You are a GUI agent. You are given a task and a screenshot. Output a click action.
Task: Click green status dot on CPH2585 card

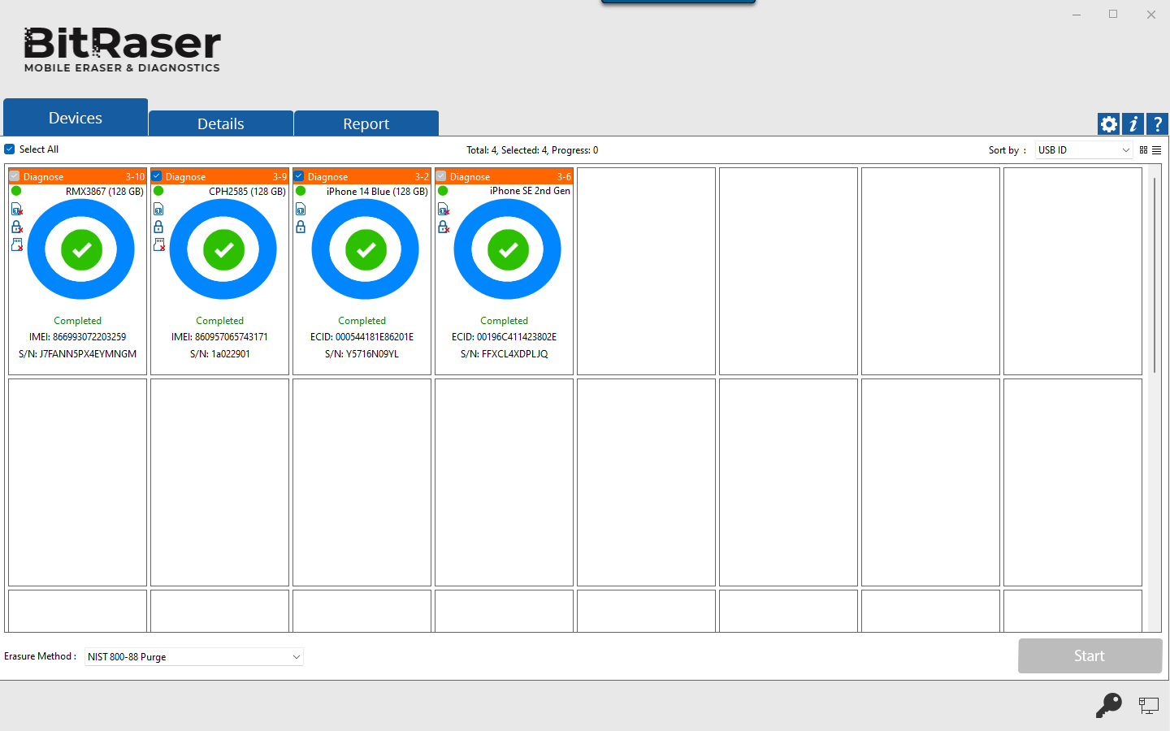pyautogui.click(x=158, y=191)
